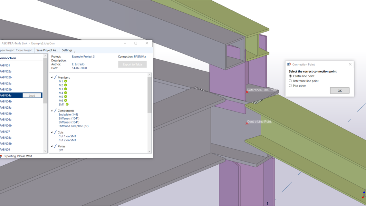This screenshot has width=366, height=206.
Task: Choose the Pick other radio option
Action: (x=290, y=86)
